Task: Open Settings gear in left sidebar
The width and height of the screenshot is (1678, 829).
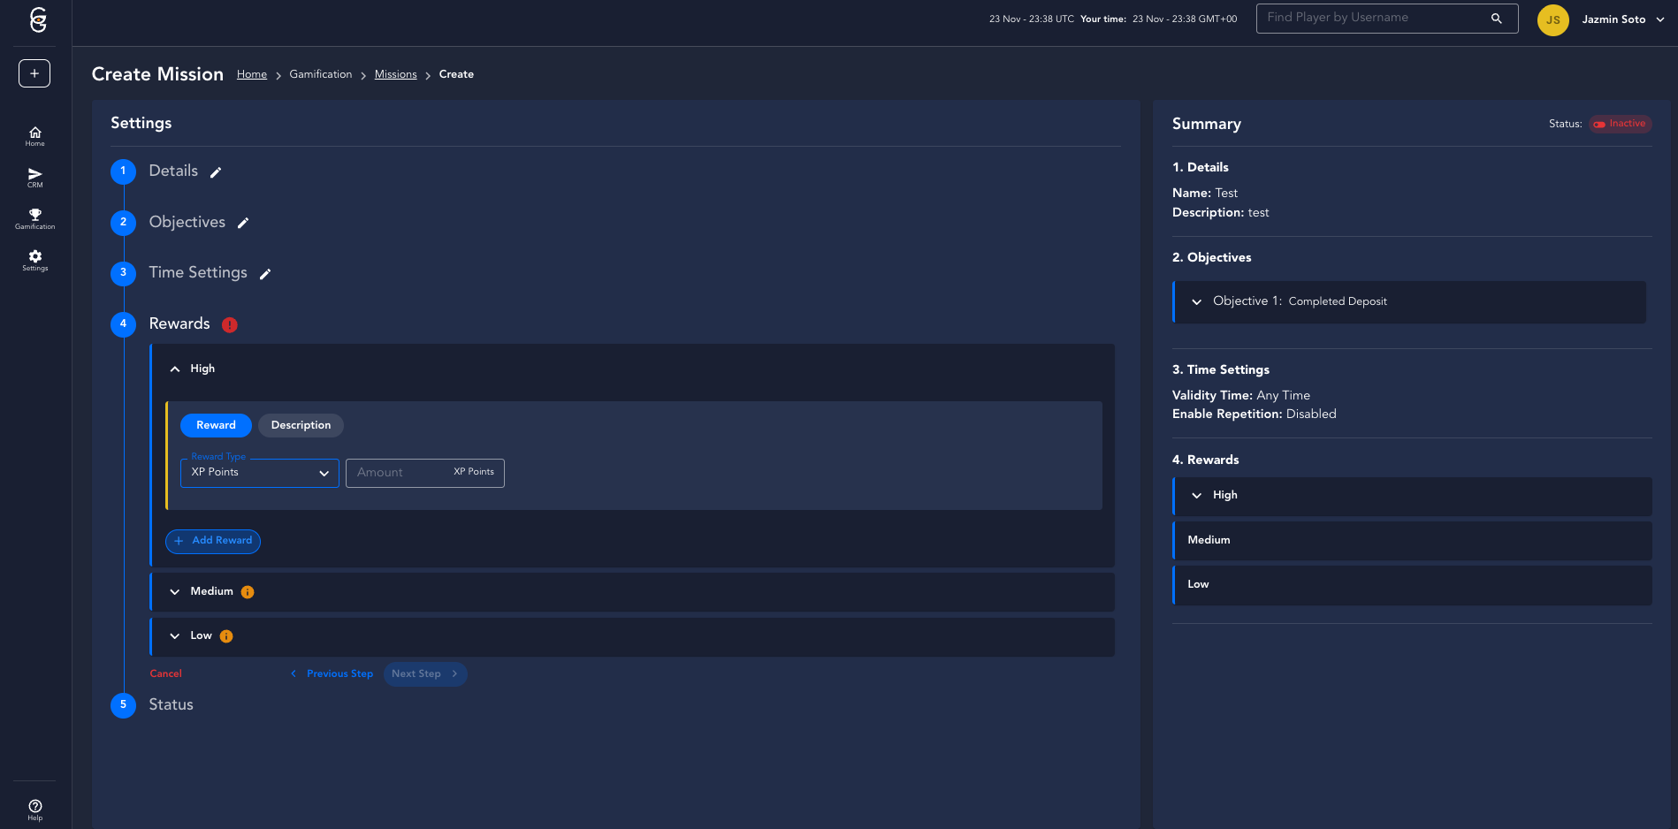Action: click(34, 260)
